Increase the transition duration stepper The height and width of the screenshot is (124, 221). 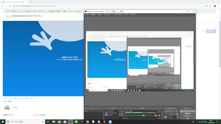coord(177,116)
